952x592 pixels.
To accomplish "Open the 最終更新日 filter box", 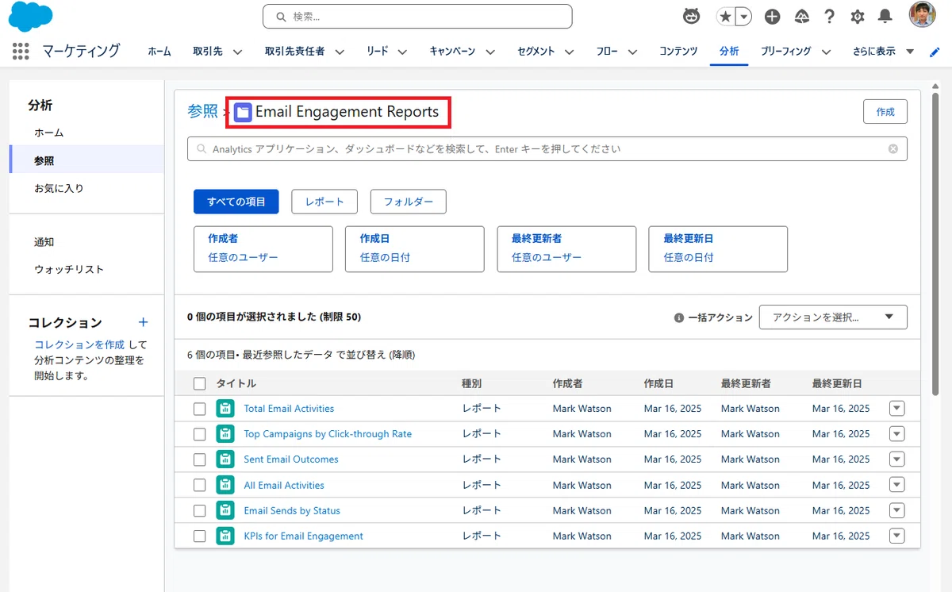I will click(718, 249).
